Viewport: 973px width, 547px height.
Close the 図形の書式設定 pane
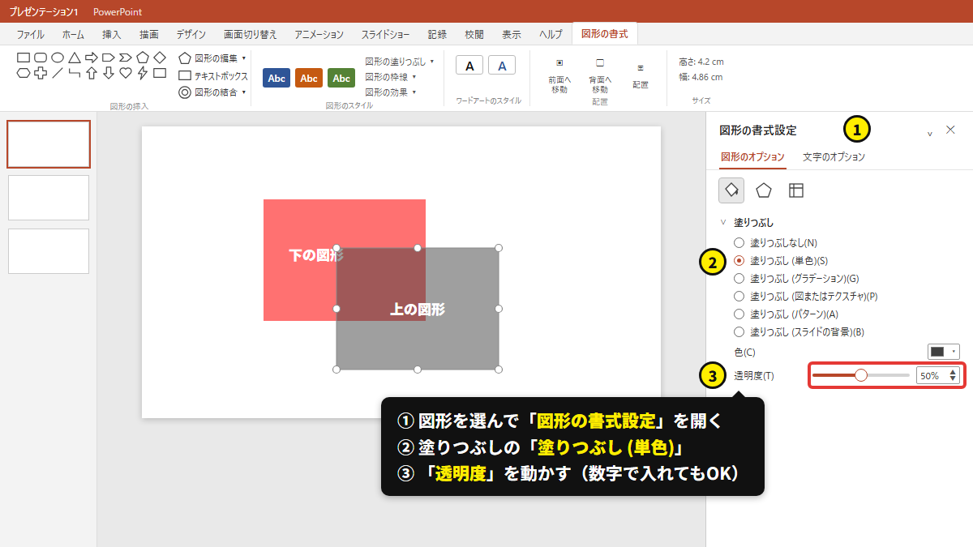(951, 130)
